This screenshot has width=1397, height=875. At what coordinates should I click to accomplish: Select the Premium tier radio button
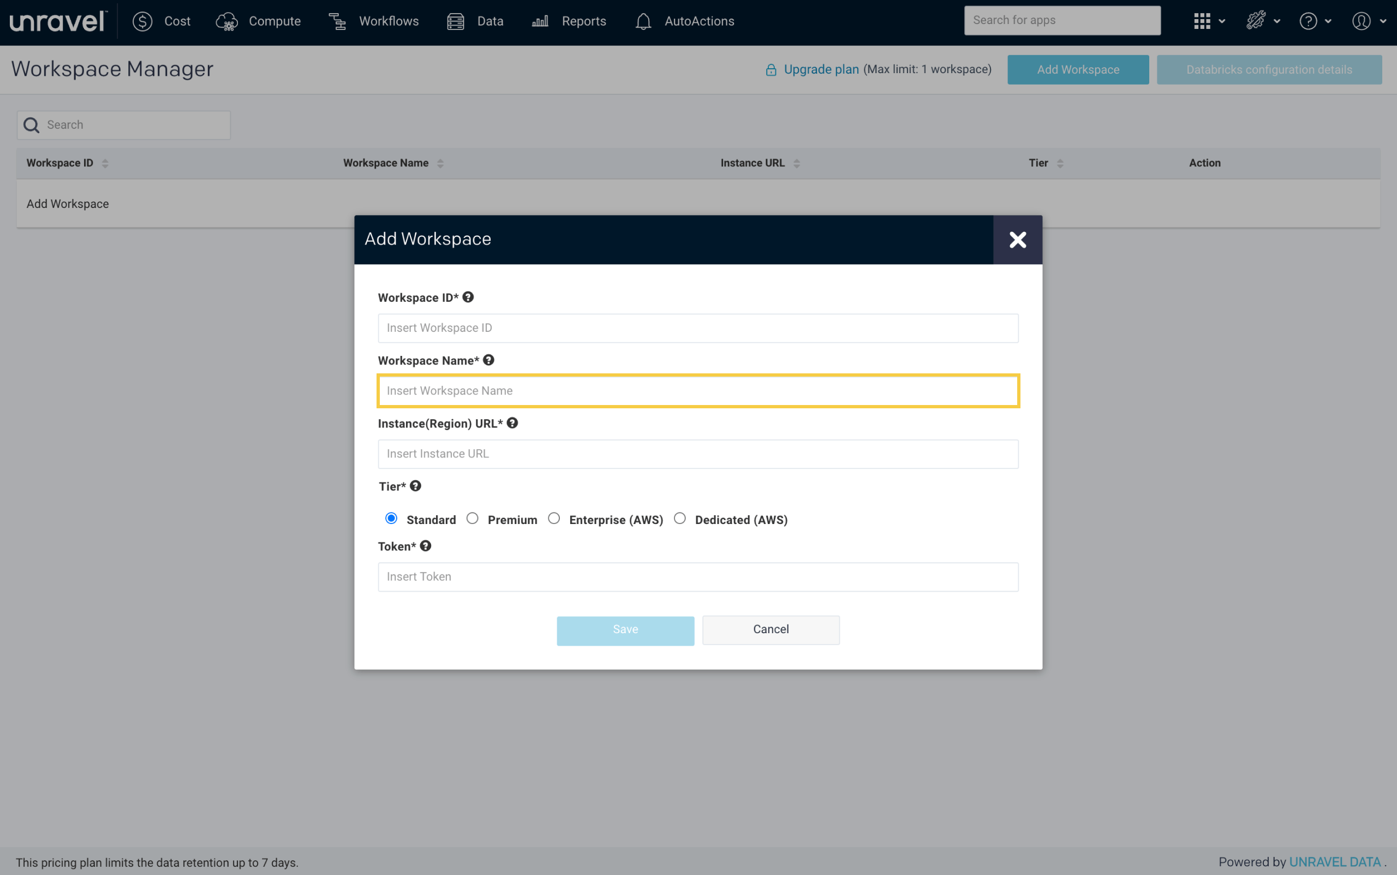[x=473, y=519]
